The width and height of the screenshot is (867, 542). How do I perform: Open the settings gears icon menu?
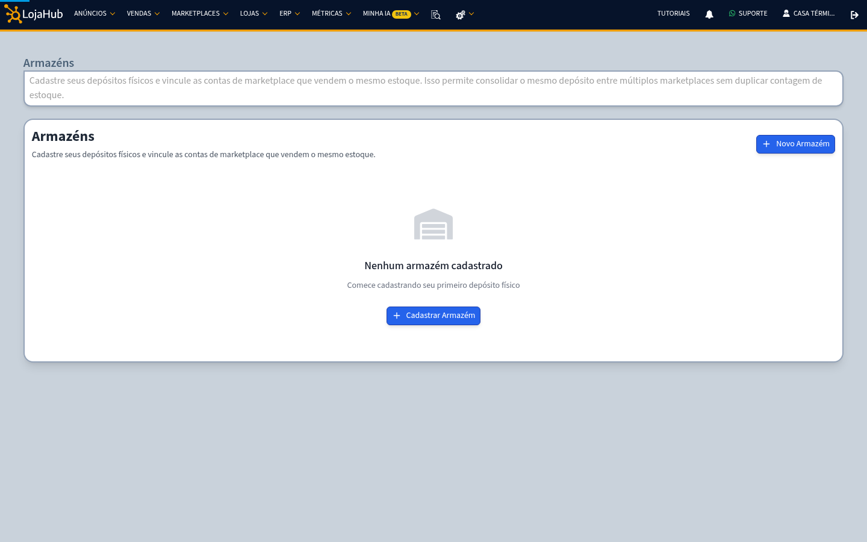point(464,14)
